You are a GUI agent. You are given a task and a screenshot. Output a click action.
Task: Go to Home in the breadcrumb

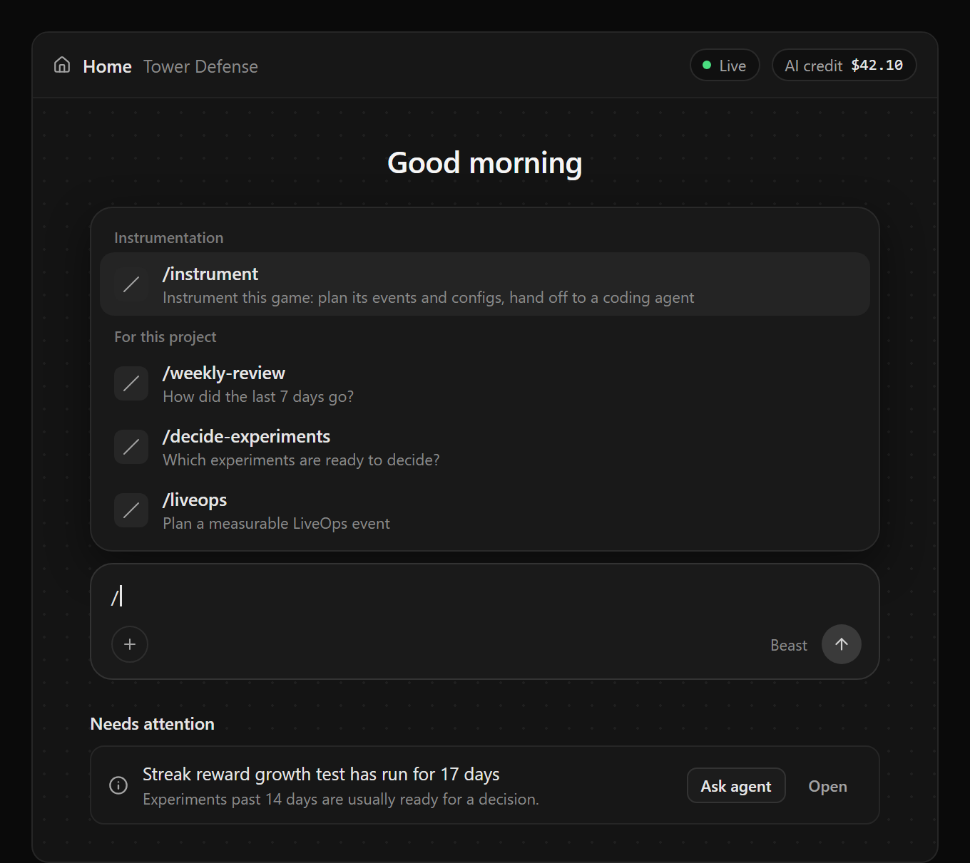[x=107, y=66]
